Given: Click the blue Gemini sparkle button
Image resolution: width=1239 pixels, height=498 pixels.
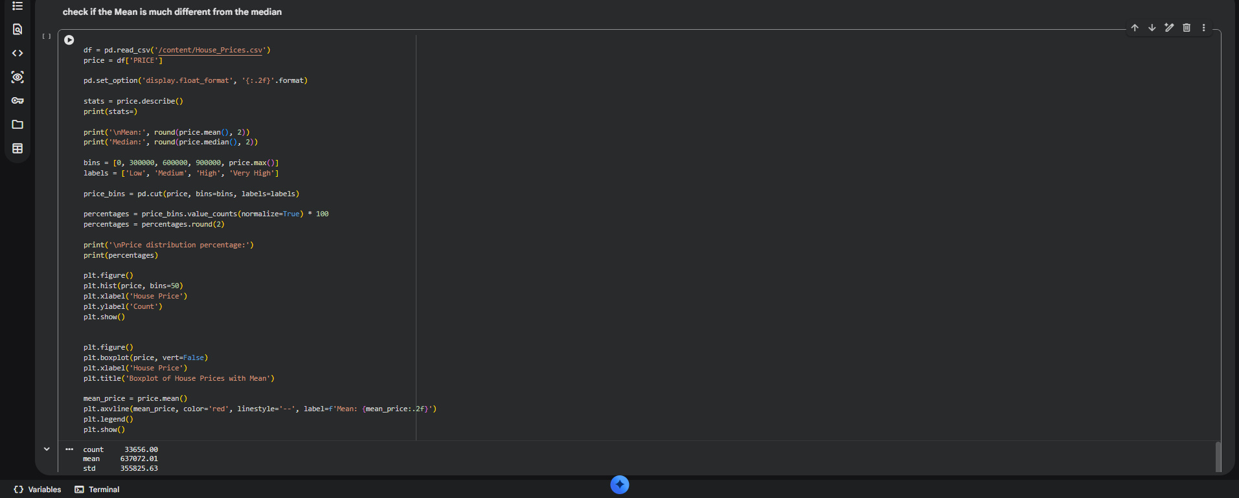Looking at the screenshot, I should (x=620, y=484).
